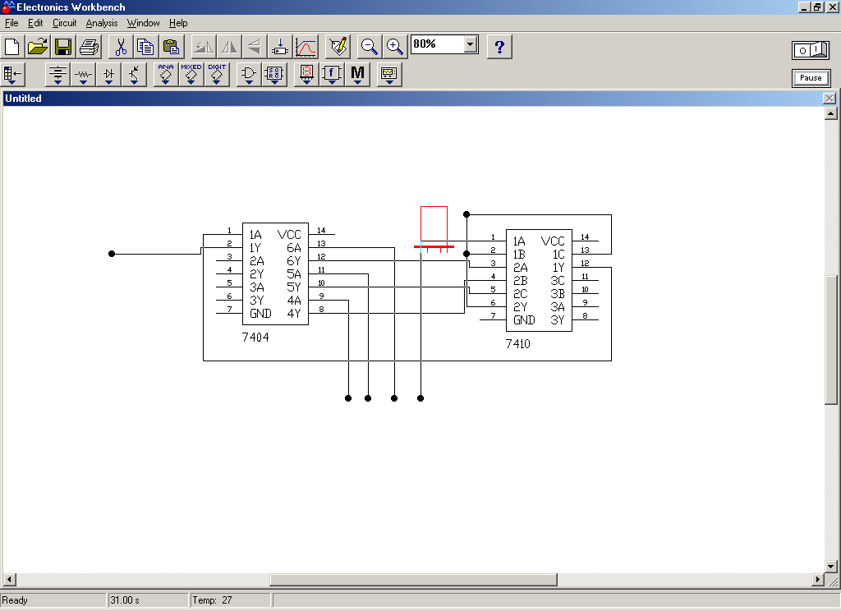Open the File menu

[x=11, y=23]
